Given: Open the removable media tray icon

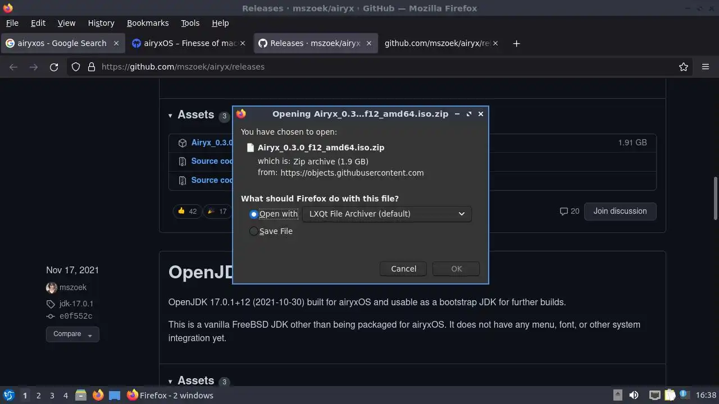Looking at the screenshot, I should point(617,395).
